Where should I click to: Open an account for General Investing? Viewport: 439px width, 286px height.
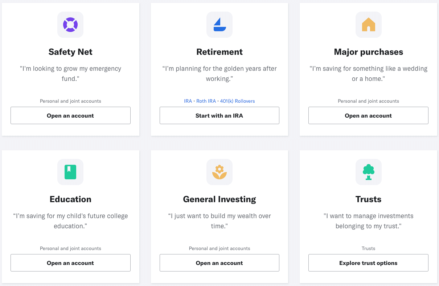(219, 263)
